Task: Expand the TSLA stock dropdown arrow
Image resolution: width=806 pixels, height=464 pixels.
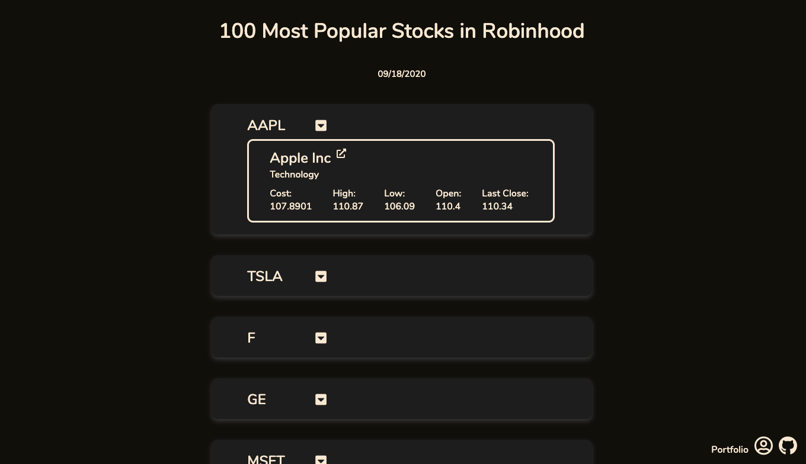Action: point(321,276)
